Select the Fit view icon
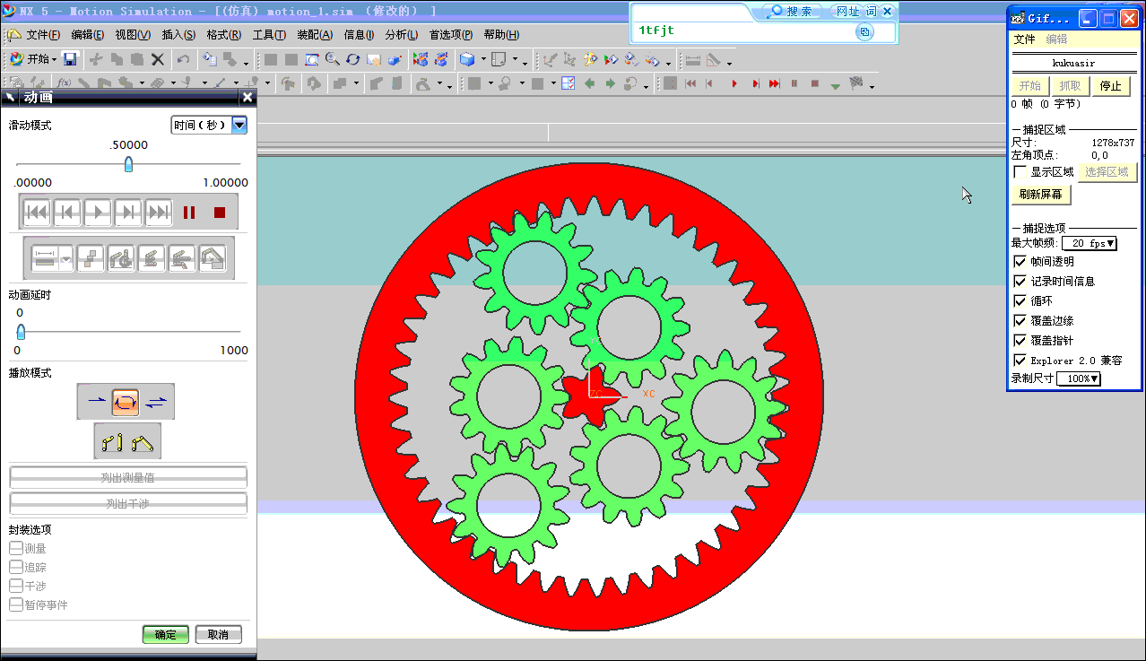Screen dimensions: 1146x661 coord(311,60)
